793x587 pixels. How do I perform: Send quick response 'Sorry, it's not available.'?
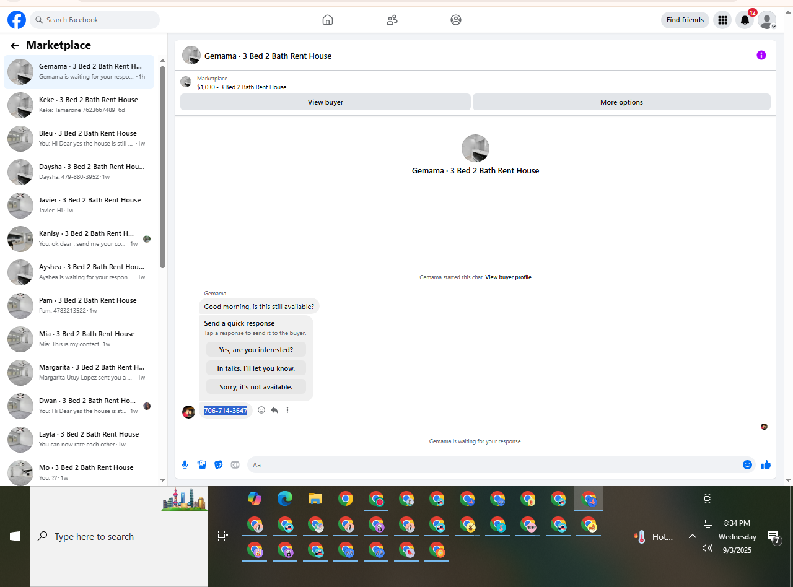coord(256,387)
